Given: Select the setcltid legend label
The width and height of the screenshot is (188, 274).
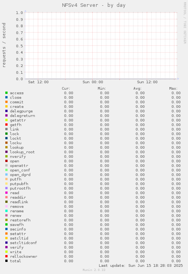Looking at the screenshot, I should pyautogui.click(x=19, y=238).
